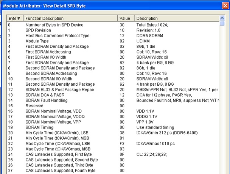The image size is (230, 174).
Task: Select 'Max Cycle Time (tCKAVGmax), MSB'
Action: [x=113, y=149]
